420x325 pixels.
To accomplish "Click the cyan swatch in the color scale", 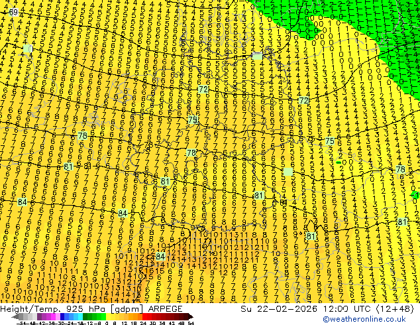I will (81, 316).
